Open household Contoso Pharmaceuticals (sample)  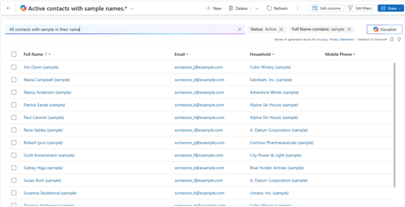point(282,142)
